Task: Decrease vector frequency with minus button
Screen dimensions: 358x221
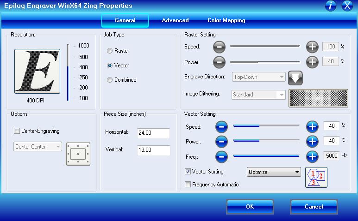Action: (x=221, y=157)
